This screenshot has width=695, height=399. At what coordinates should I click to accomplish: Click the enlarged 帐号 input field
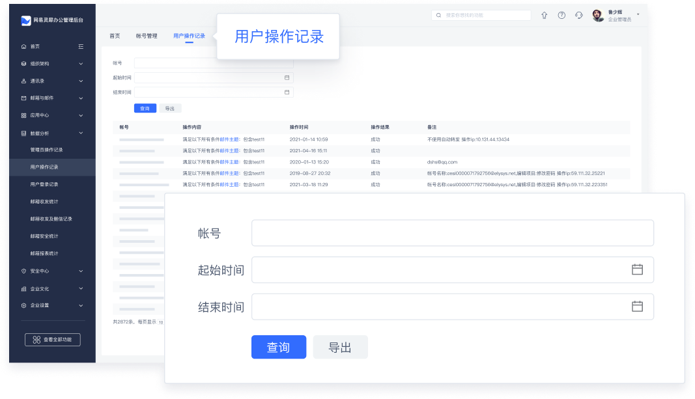(452, 233)
